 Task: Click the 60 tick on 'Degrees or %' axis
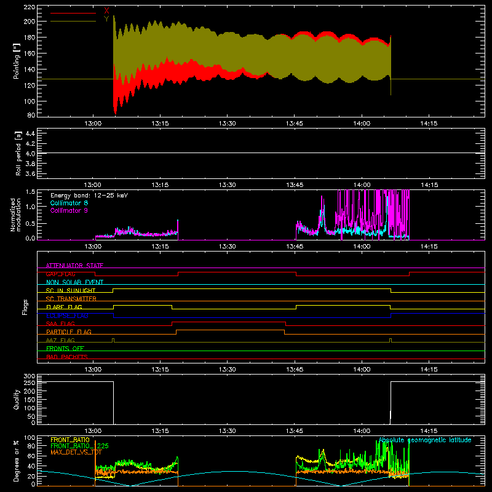coord(31,456)
